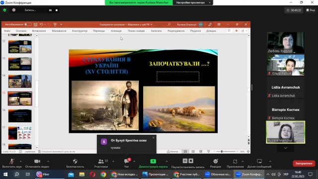Click the Save icon in PowerPoint title bar

(x=35, y=24)
